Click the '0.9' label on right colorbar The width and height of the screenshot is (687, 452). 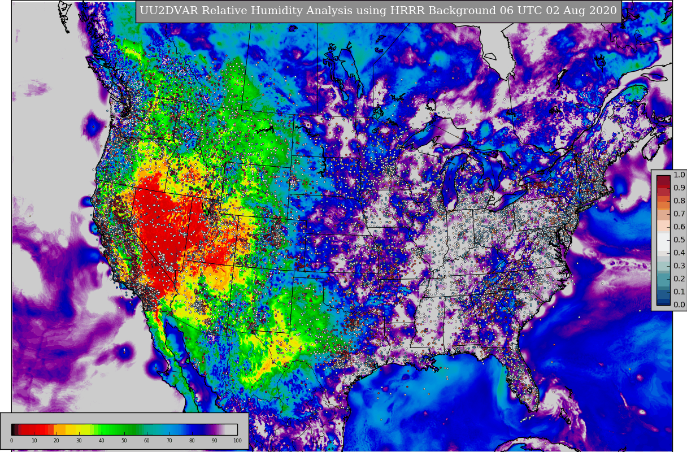(x=679, y=188)
